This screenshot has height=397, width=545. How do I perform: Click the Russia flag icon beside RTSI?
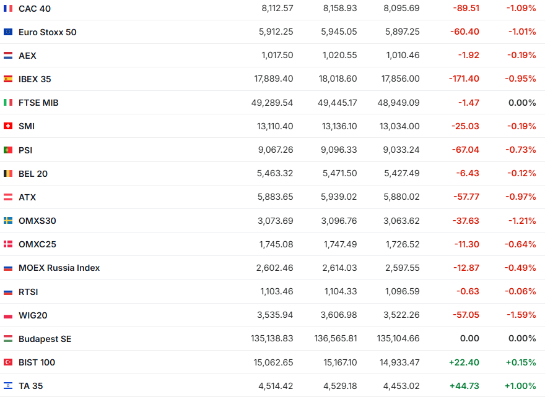[x=8, y=292]
